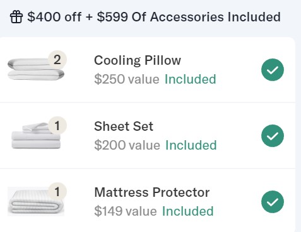Click the quantity badge 2 on pillows
Image resolution: width=301 pixels, height=232 pixels.
pyautogui.click(x=57, y=60)
